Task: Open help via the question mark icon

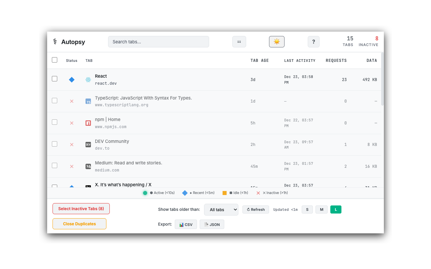Action: 313,41
